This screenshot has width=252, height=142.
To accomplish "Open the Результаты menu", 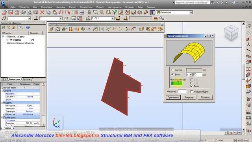I will tap(86, 7).
